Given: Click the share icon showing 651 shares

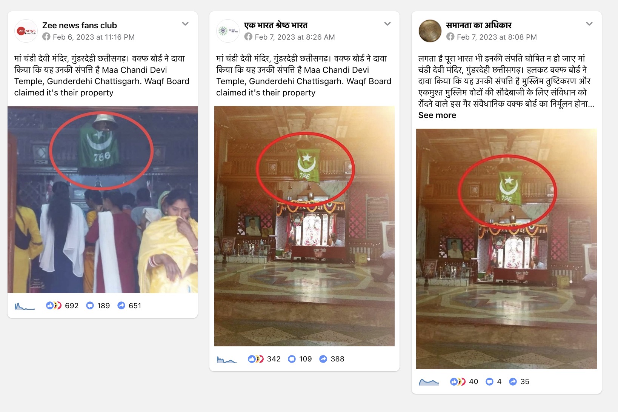Looking at the screenshot, I should tap(121, 306).
